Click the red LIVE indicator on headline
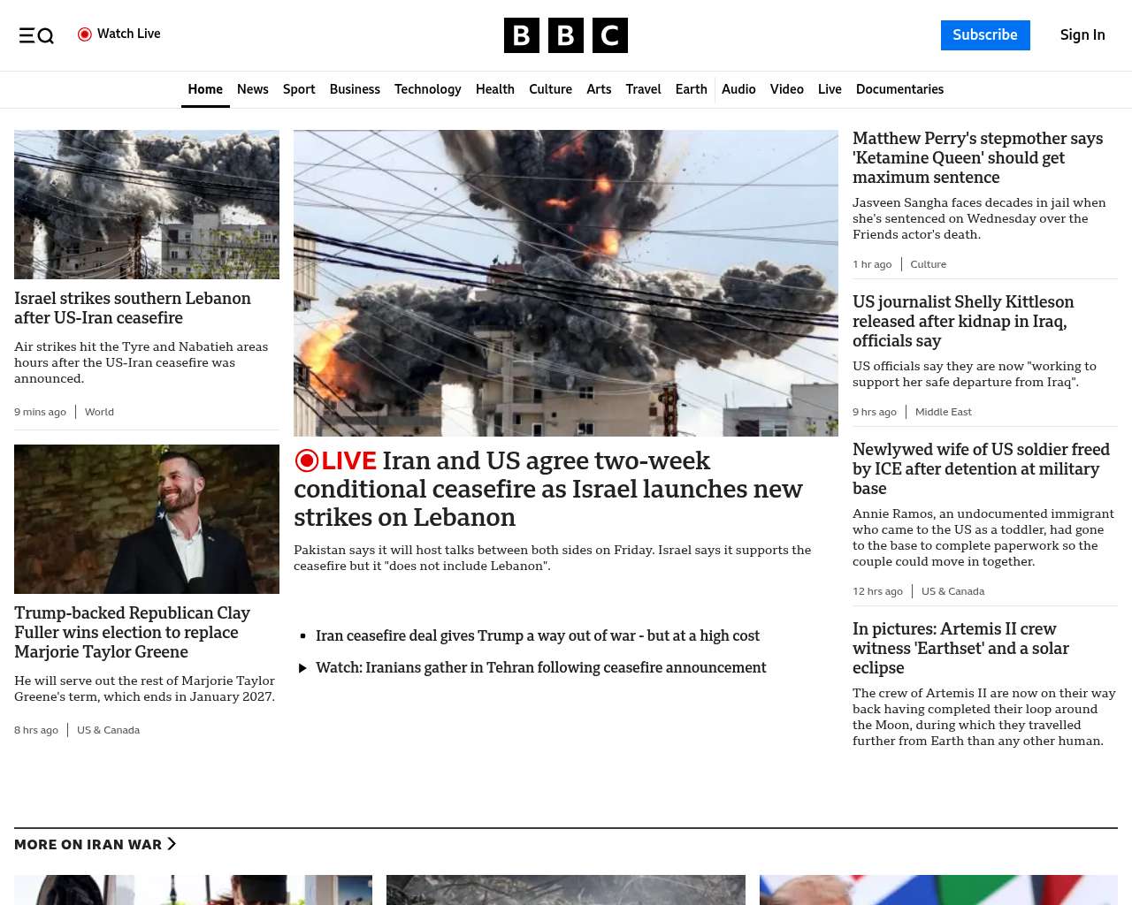 point(336,460)
